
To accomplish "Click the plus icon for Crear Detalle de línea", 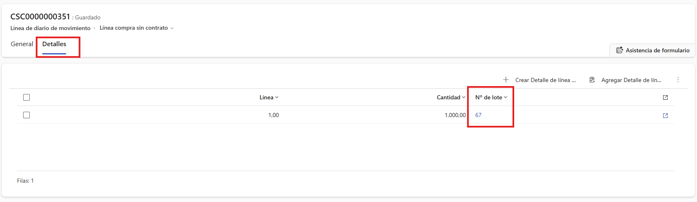I will pyautogui.click(x=505, y=80).
